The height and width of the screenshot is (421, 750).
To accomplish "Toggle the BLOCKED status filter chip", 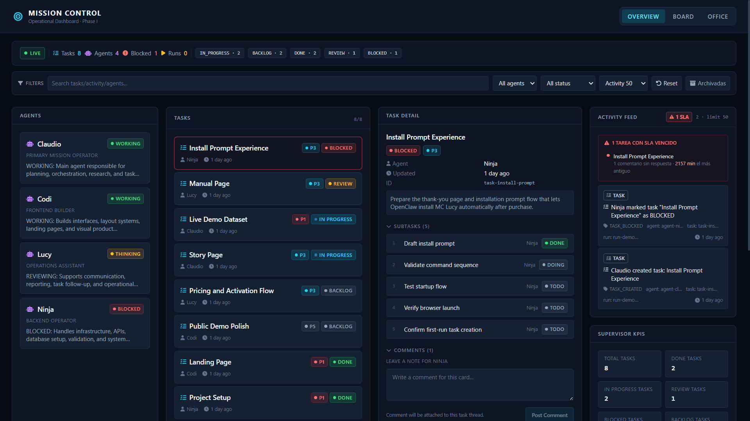I will [x=382, y=53].
